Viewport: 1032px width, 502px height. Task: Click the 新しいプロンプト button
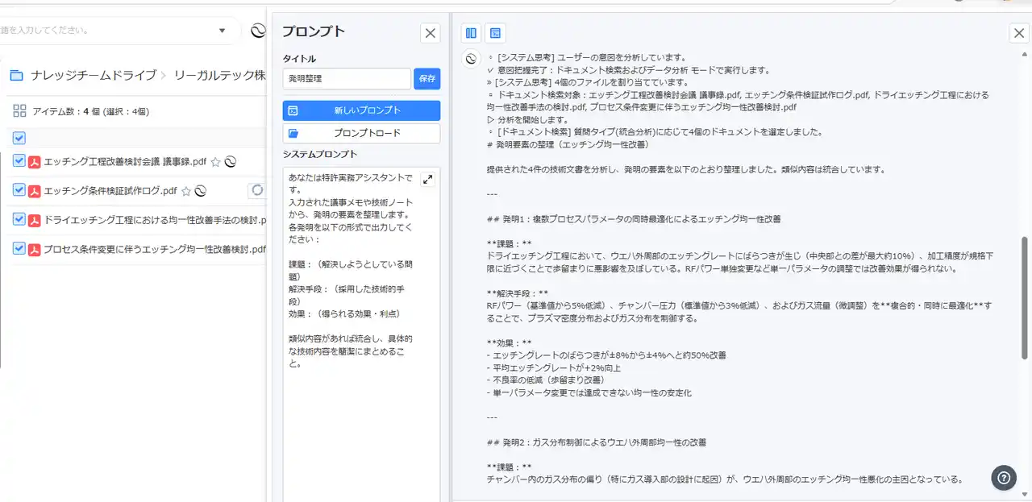pos(361,110)
